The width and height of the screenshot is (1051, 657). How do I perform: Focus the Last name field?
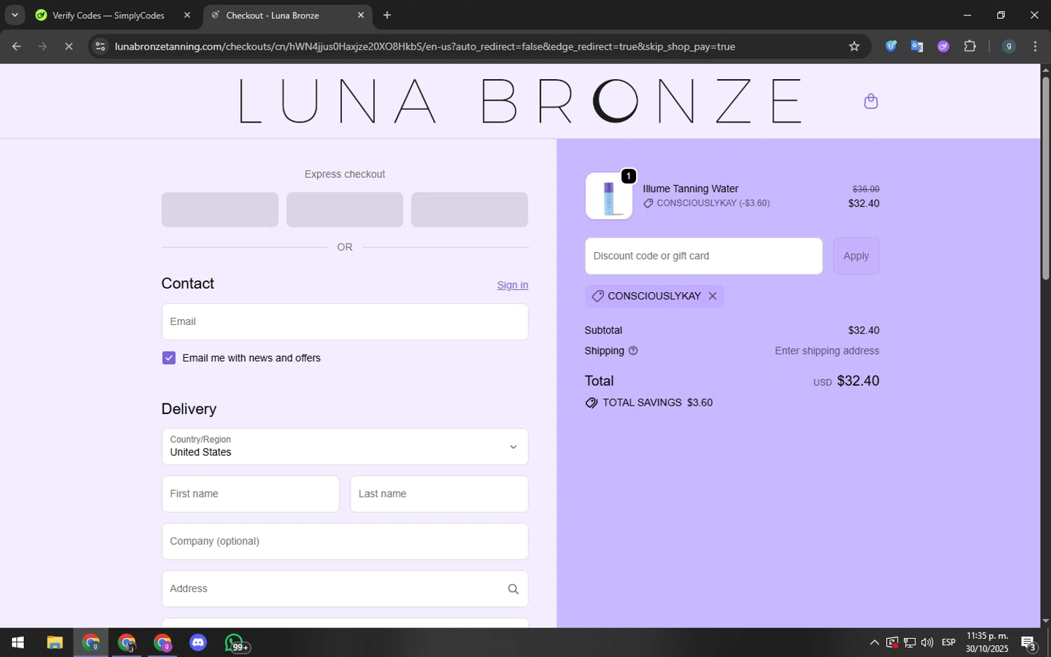439,494
